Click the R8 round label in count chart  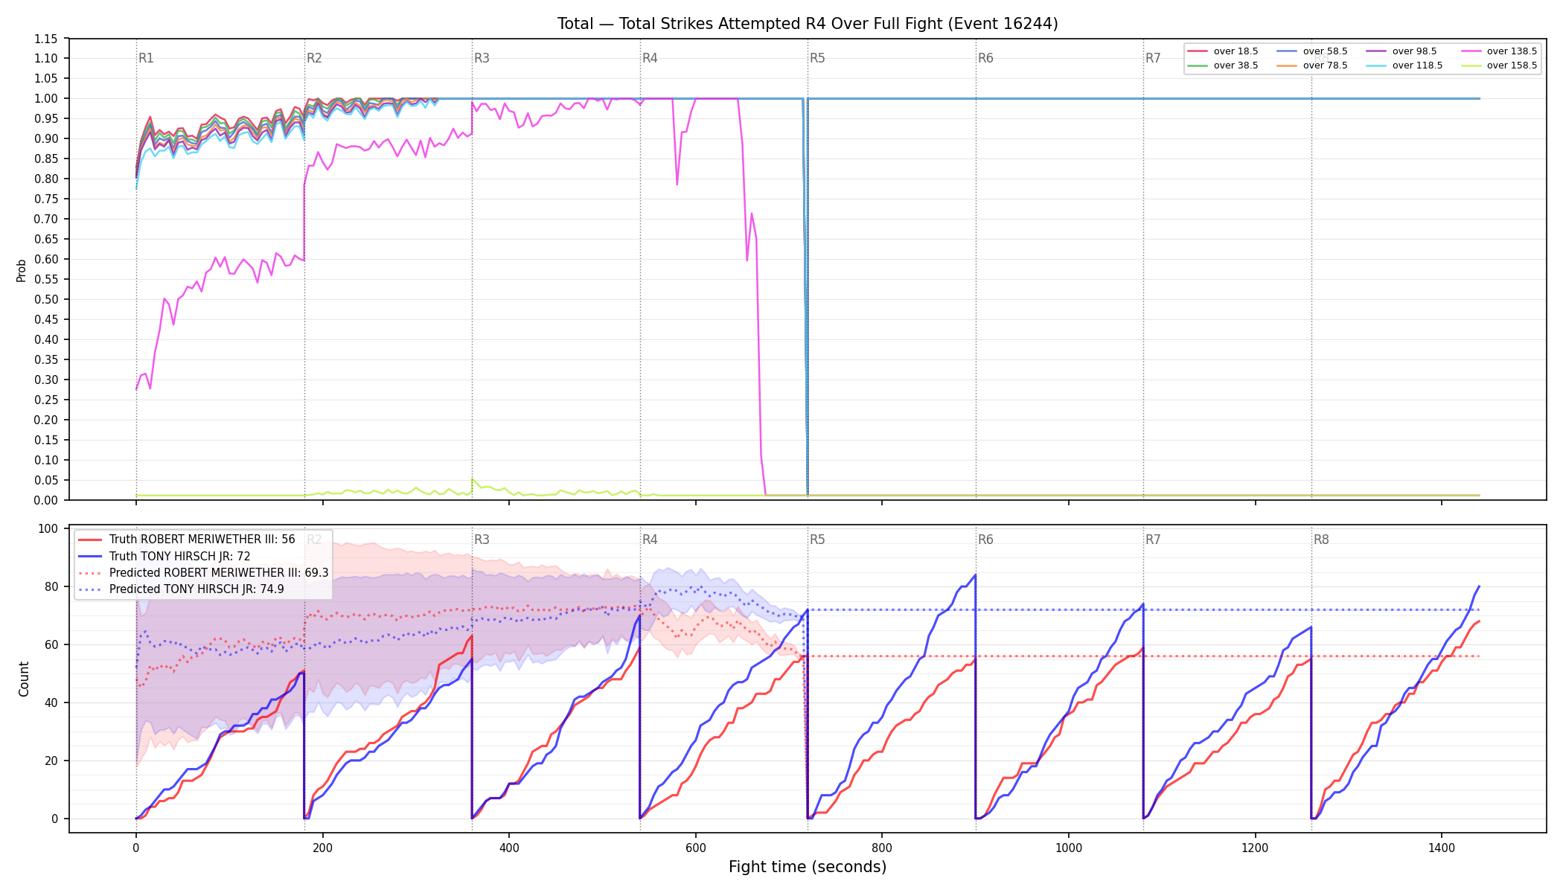click(1321, 540)
